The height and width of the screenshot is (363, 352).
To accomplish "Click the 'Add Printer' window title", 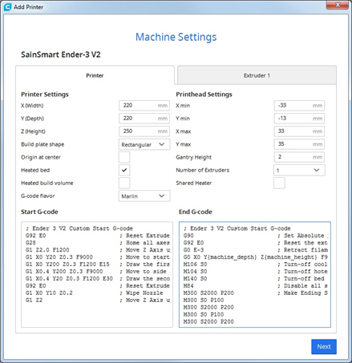I will [x=28, y=7].
